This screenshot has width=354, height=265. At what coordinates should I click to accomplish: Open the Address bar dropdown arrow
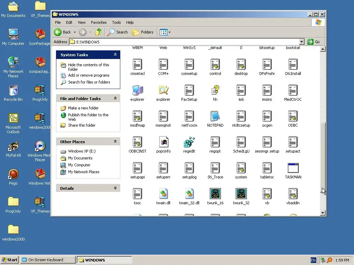tap(301, 42)
